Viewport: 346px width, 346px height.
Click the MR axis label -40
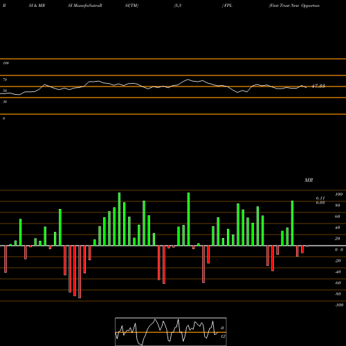pos(338,272)
